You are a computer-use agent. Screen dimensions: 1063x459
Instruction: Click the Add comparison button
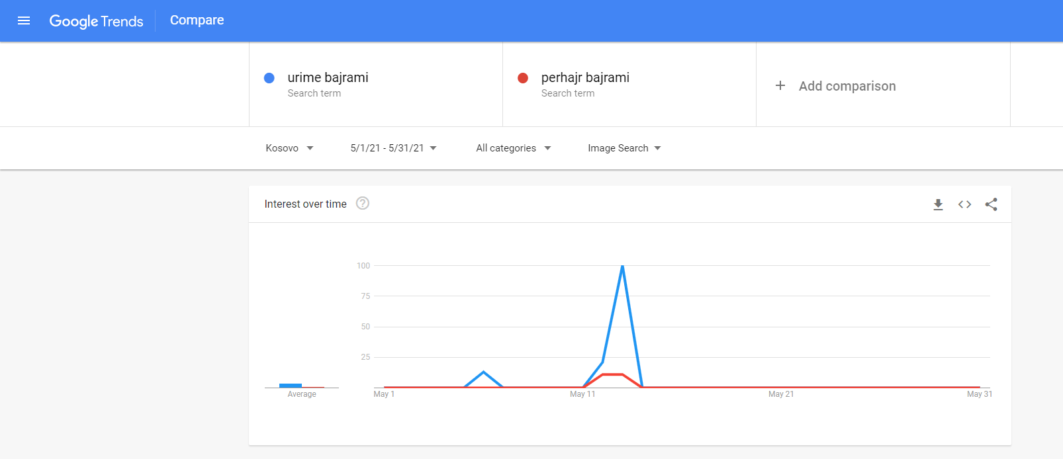pos(847,86)
